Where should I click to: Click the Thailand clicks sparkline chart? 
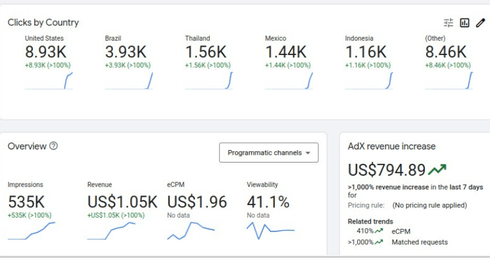209,81
